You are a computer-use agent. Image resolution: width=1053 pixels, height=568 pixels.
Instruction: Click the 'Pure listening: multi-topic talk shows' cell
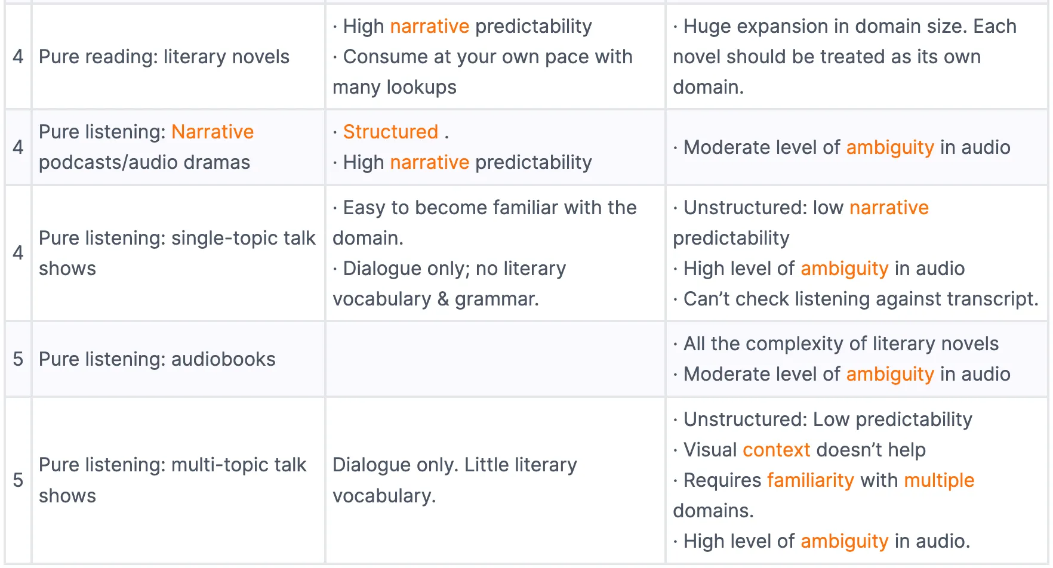tap(178, 480)
